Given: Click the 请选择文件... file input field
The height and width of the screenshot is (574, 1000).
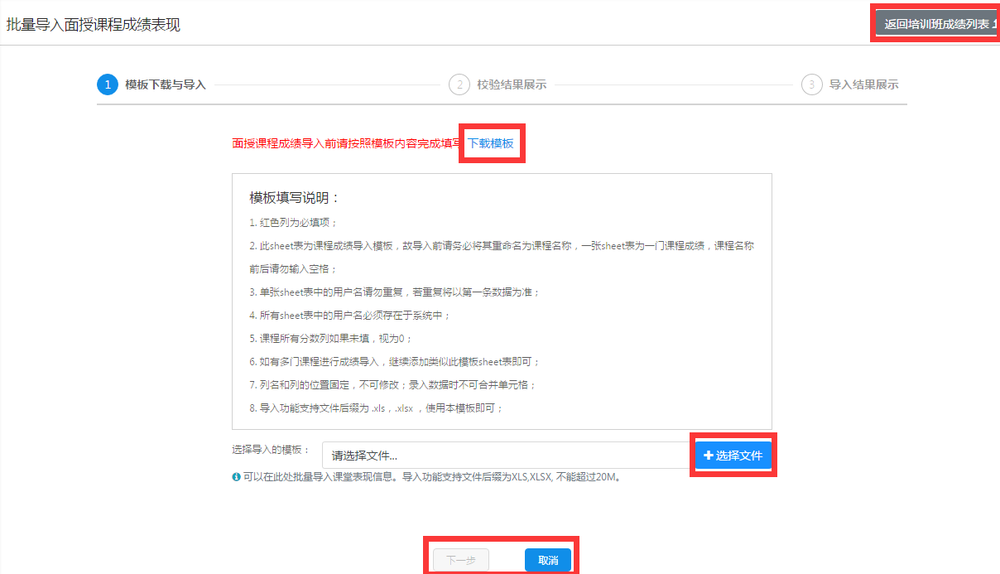Looking at the screenshot, I should [505, 456].
